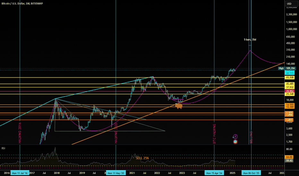Click the 2019 year label on time axis
This screenshot has height=176, width=299.
pos(82,173)
